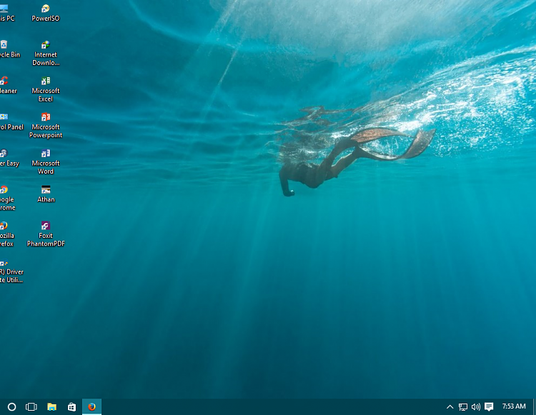The height and width of the screenshot is (415, 536).
Task: Open Task View from the taskbar
Action: tap(31, 407)
